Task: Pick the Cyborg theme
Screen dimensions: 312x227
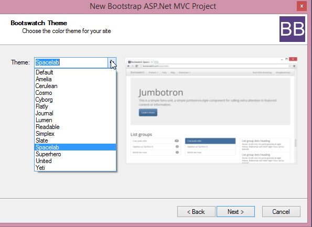Action: tap(75, 100)
